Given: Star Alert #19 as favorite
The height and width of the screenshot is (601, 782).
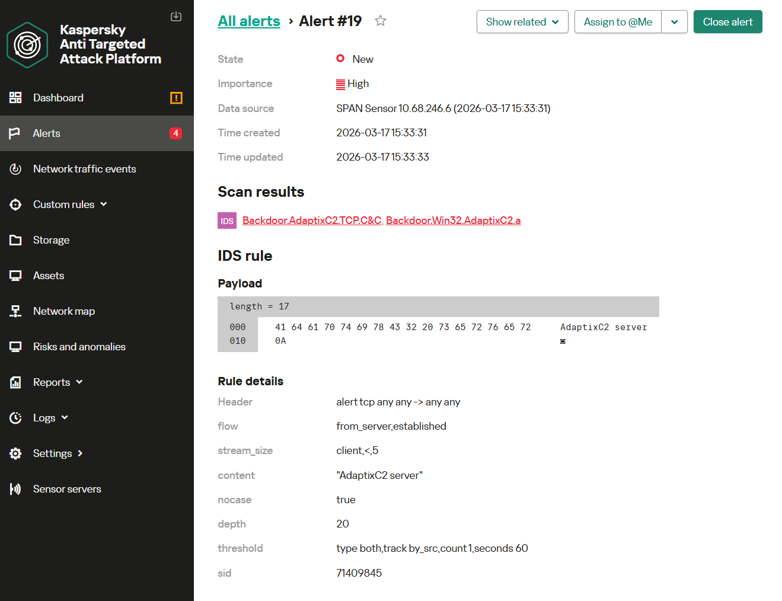Looking at the screenshot, I should tap(381, 21).
